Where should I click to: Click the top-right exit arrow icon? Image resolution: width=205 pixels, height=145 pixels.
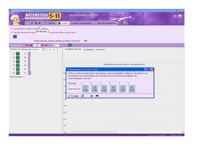point(176,16)
